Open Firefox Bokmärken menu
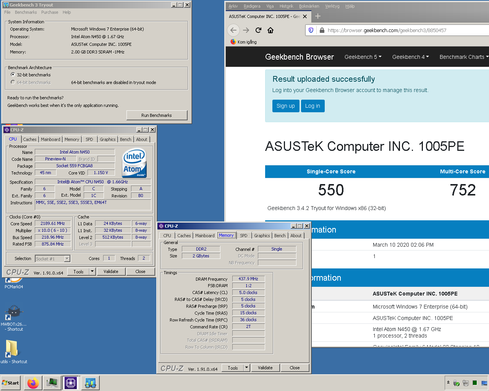489x391 pixels. pos(309,6)
